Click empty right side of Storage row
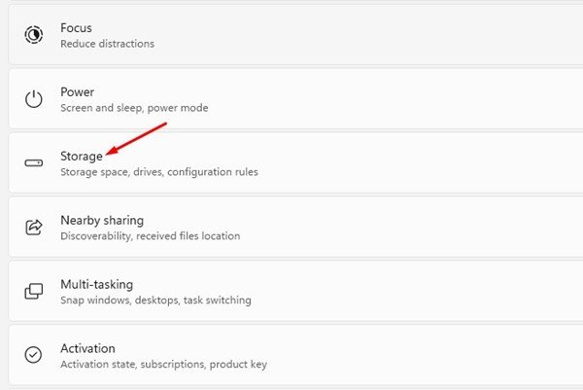This screenshot has height=390, width=583. coord(437,163)
